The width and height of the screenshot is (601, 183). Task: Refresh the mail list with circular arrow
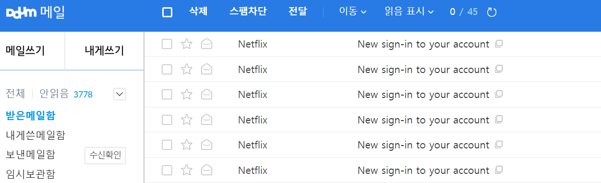pos(492,12)
